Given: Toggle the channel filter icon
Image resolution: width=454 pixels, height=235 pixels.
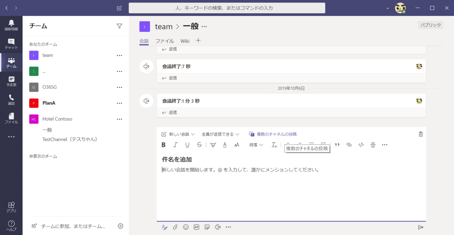Looking at the screenshot, I should coord(119,26).
